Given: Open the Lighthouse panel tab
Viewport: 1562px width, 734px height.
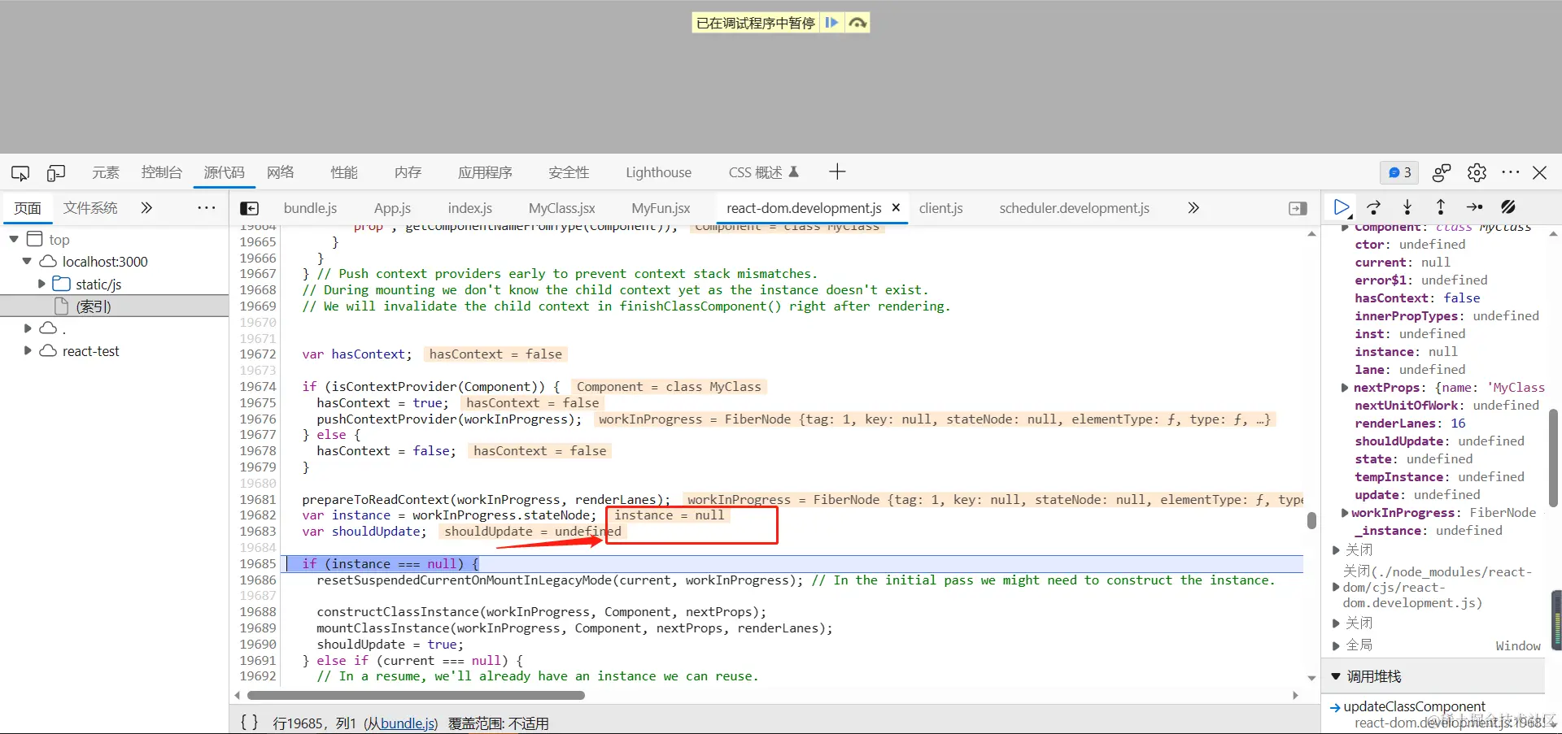Looking at the screenshot, I should tap(658, 172).
